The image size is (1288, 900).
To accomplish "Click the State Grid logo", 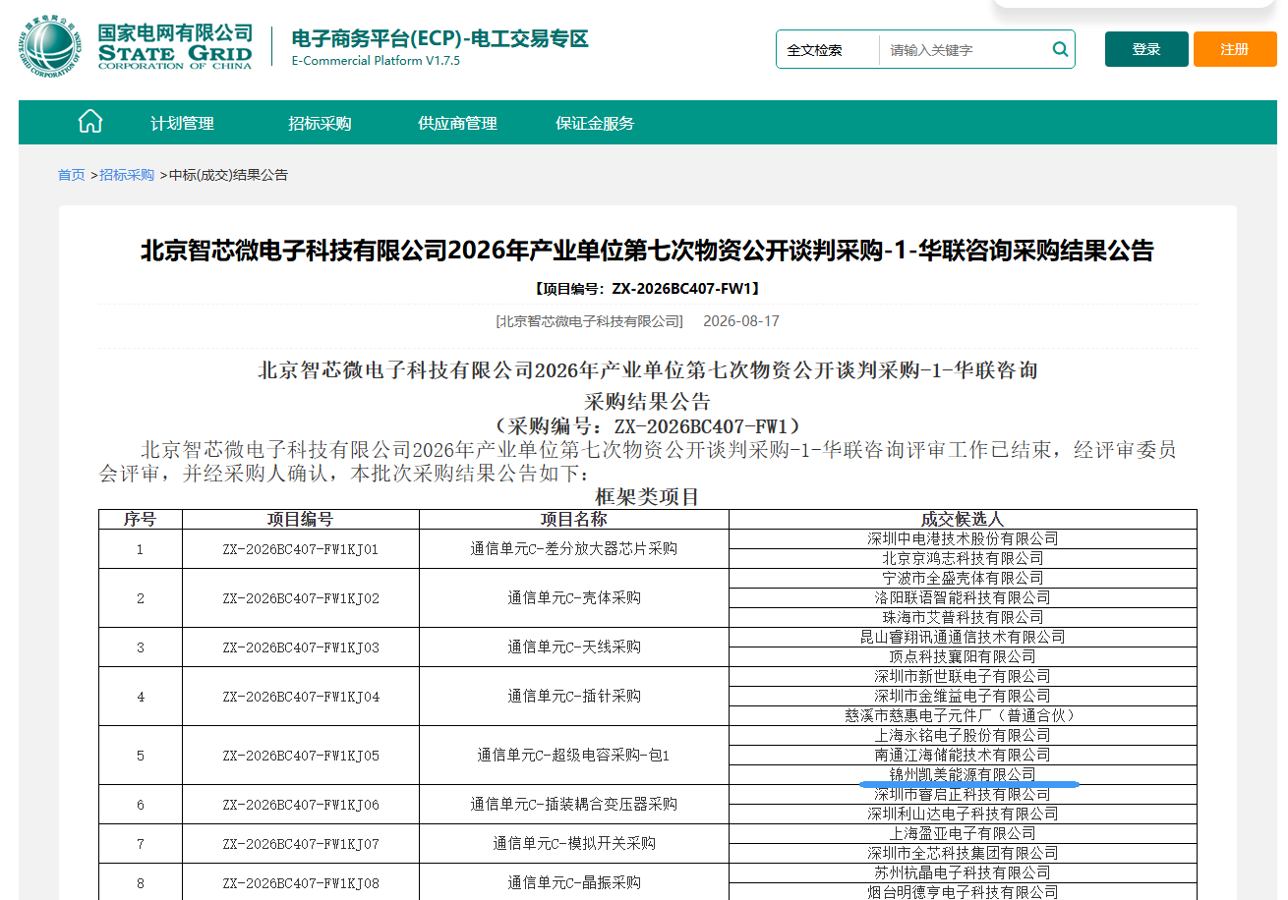I will [136, 46].
